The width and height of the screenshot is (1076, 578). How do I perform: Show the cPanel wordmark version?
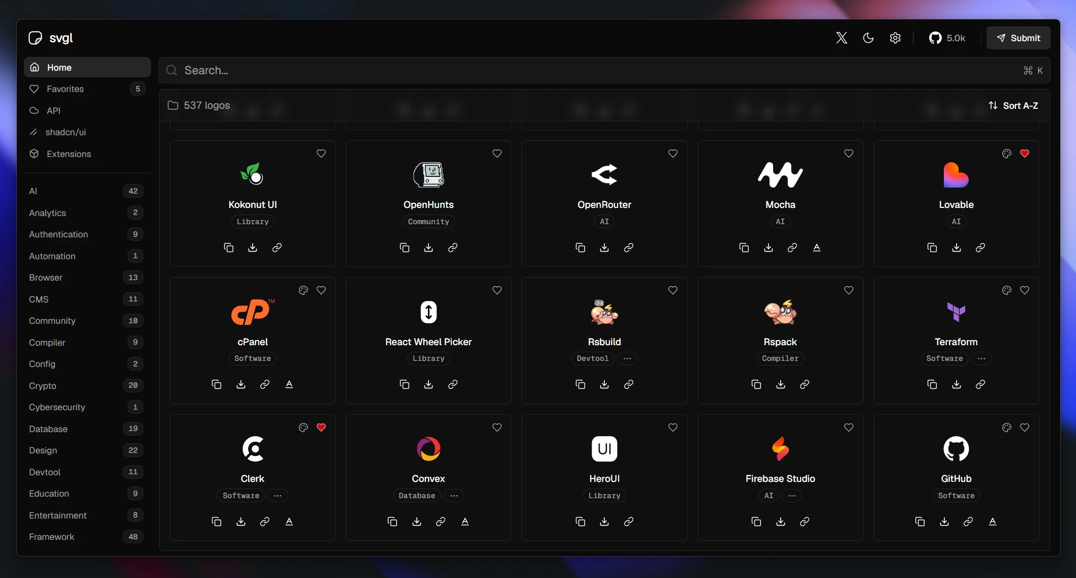pos(289,384)
